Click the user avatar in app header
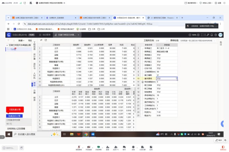Viewport: 229px width, 152px height. click(220, 35)
